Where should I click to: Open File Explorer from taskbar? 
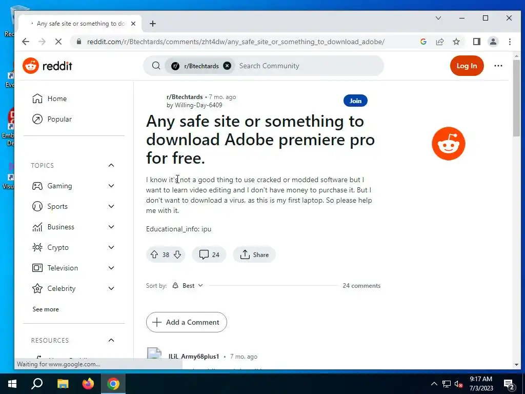(63, 384)
